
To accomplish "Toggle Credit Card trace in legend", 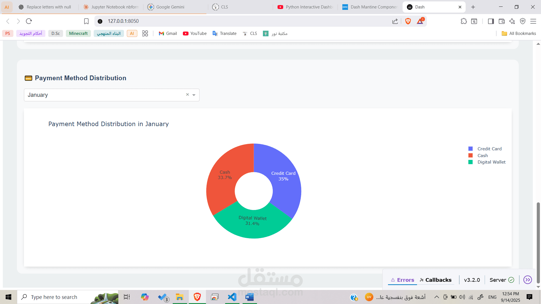I will tap(489, 149).
